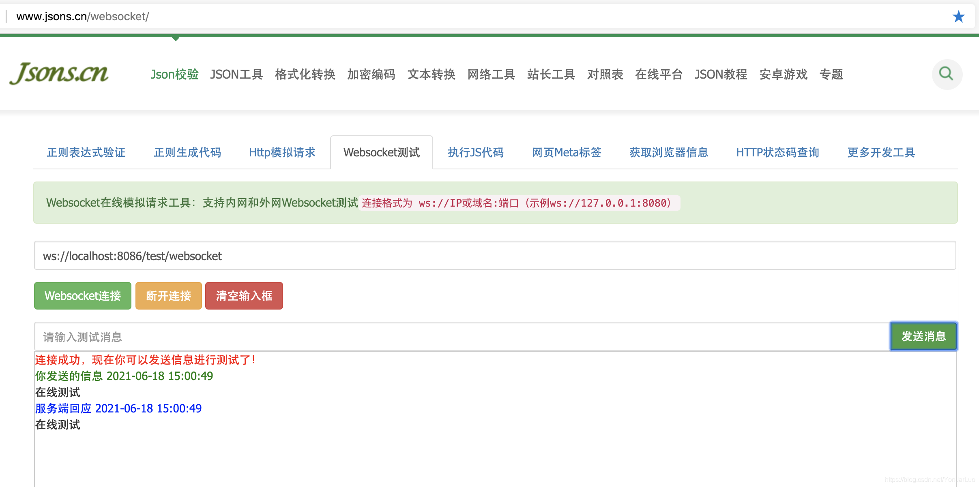Open the JSON工具 navigation menu

pos(236,75)
